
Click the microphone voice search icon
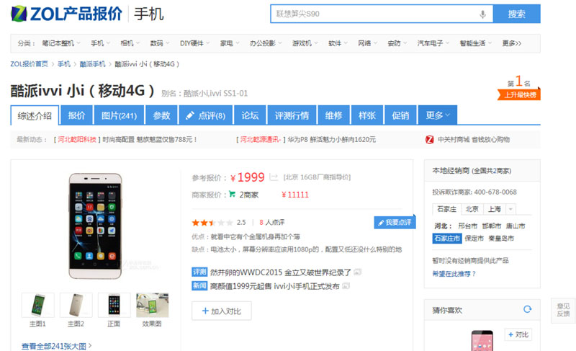(x=482, y=14)
